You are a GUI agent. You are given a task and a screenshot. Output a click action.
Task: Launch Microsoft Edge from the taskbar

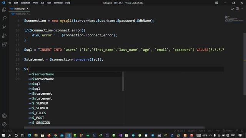click(x=29, y=135)
